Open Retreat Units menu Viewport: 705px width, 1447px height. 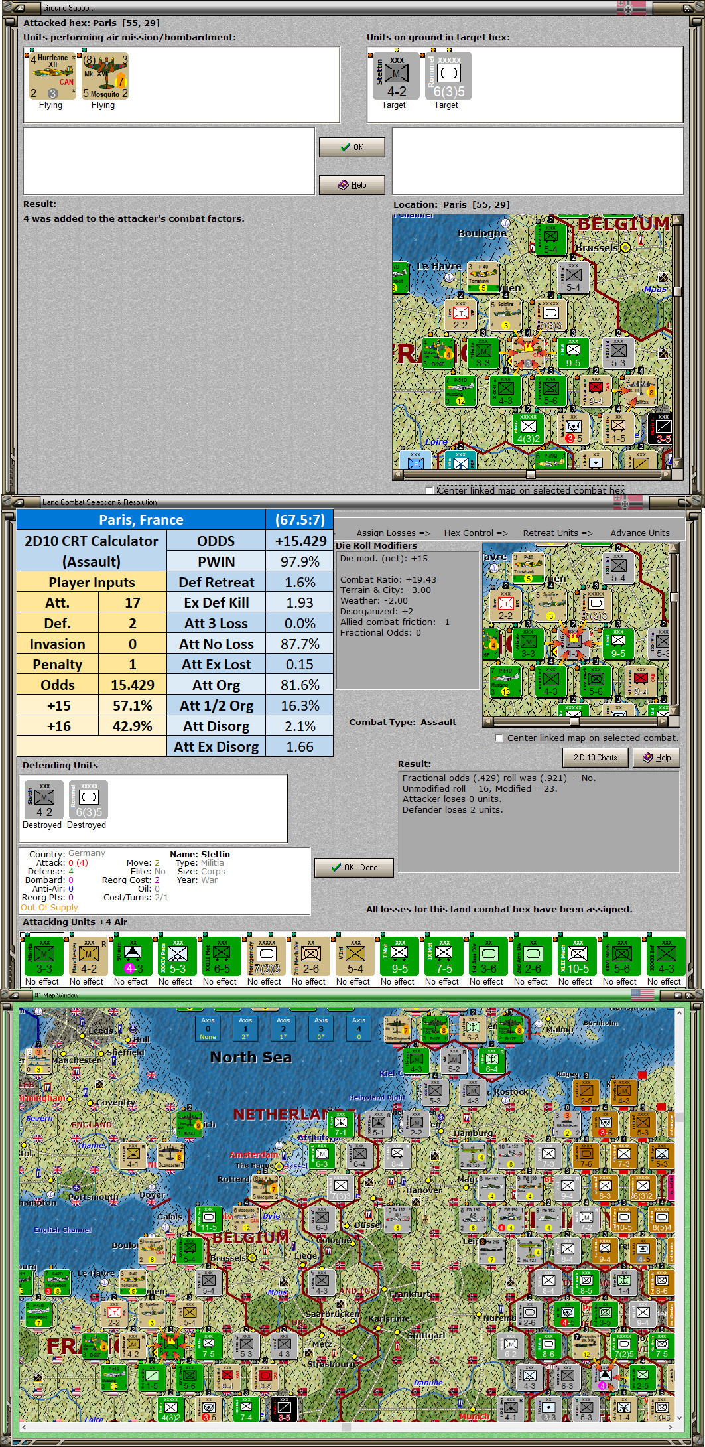pyautogui.click(x=558, y=533)
